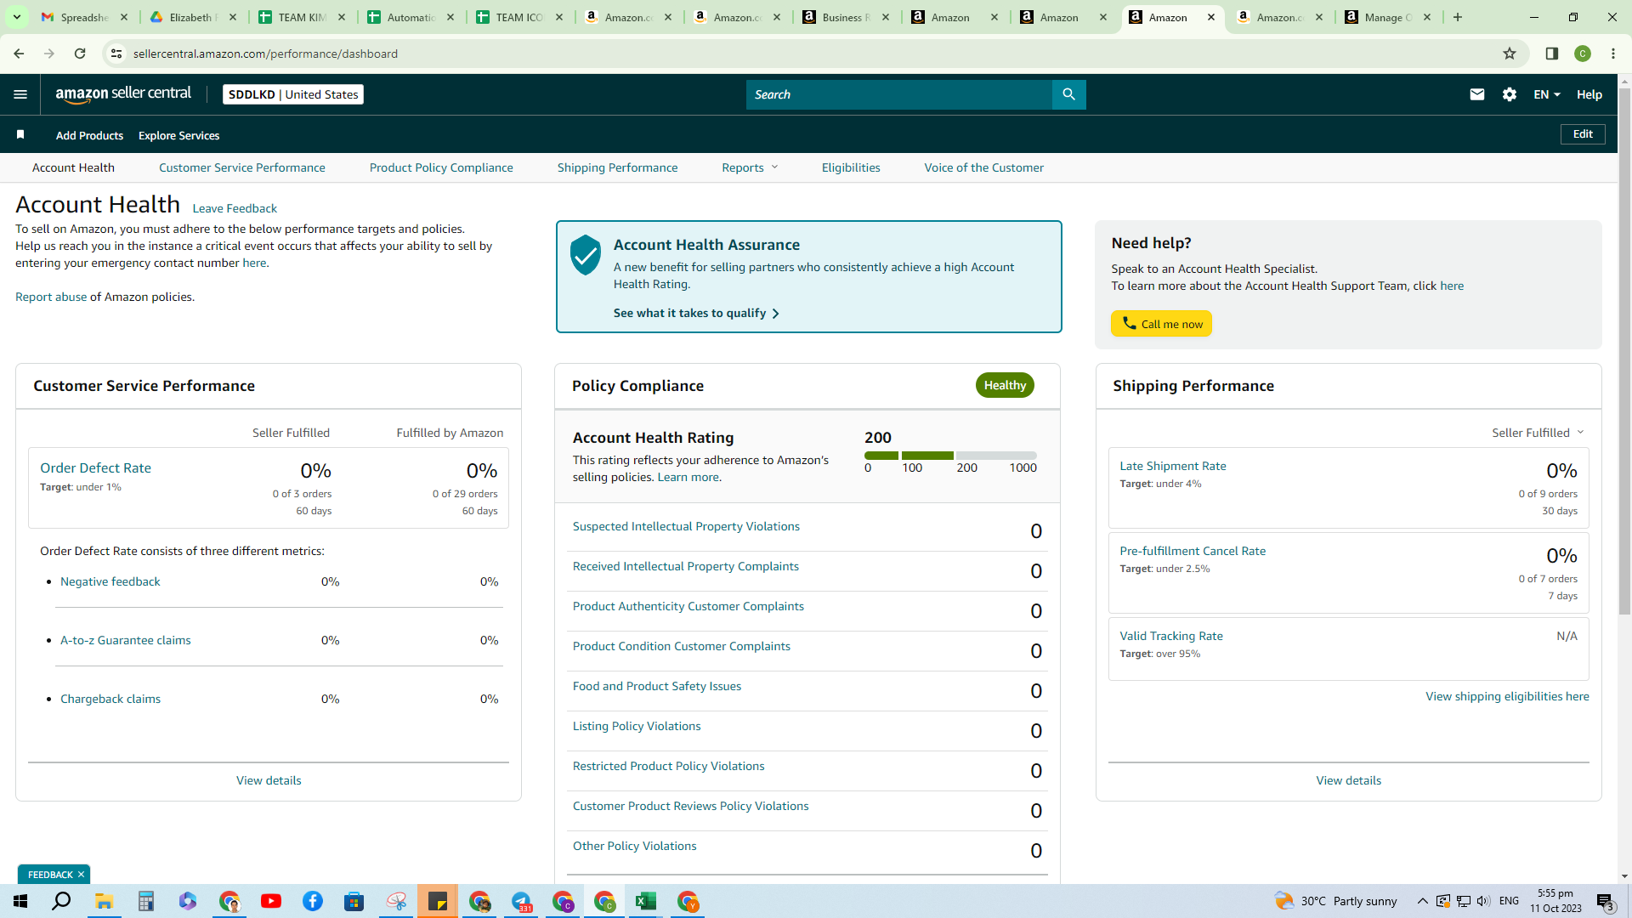Open the EN language dropdown

(x=1547, y=94)
